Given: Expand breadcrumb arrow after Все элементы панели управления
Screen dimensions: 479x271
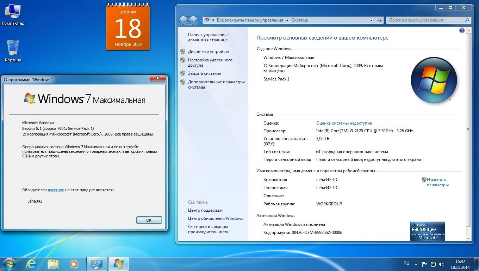Looking at the screenshot, I should [287, 20].
